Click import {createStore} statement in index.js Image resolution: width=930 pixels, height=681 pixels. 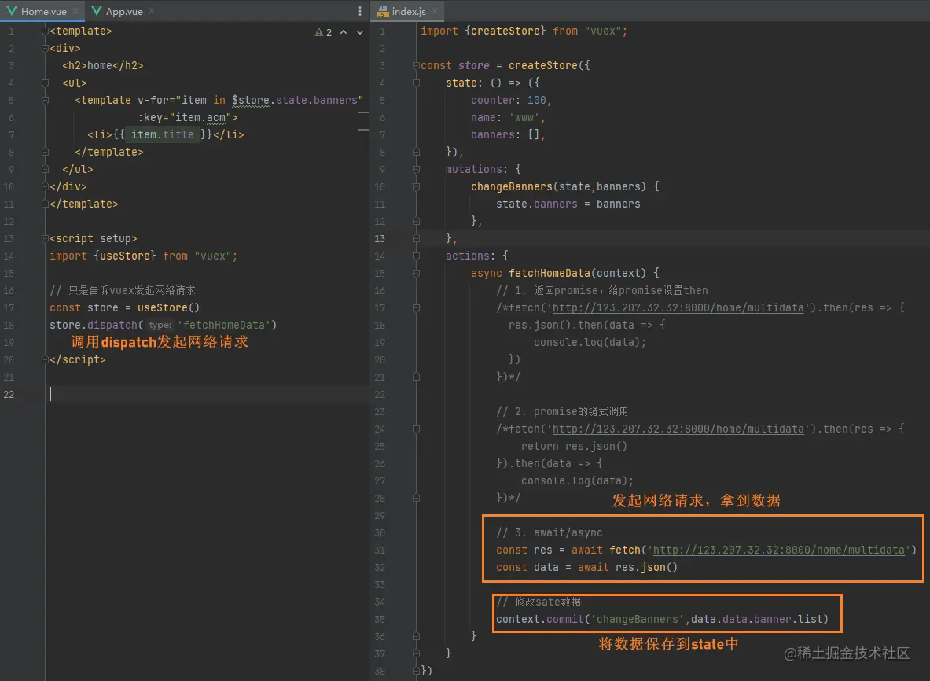pyautogui.click(x=524, y=31)
